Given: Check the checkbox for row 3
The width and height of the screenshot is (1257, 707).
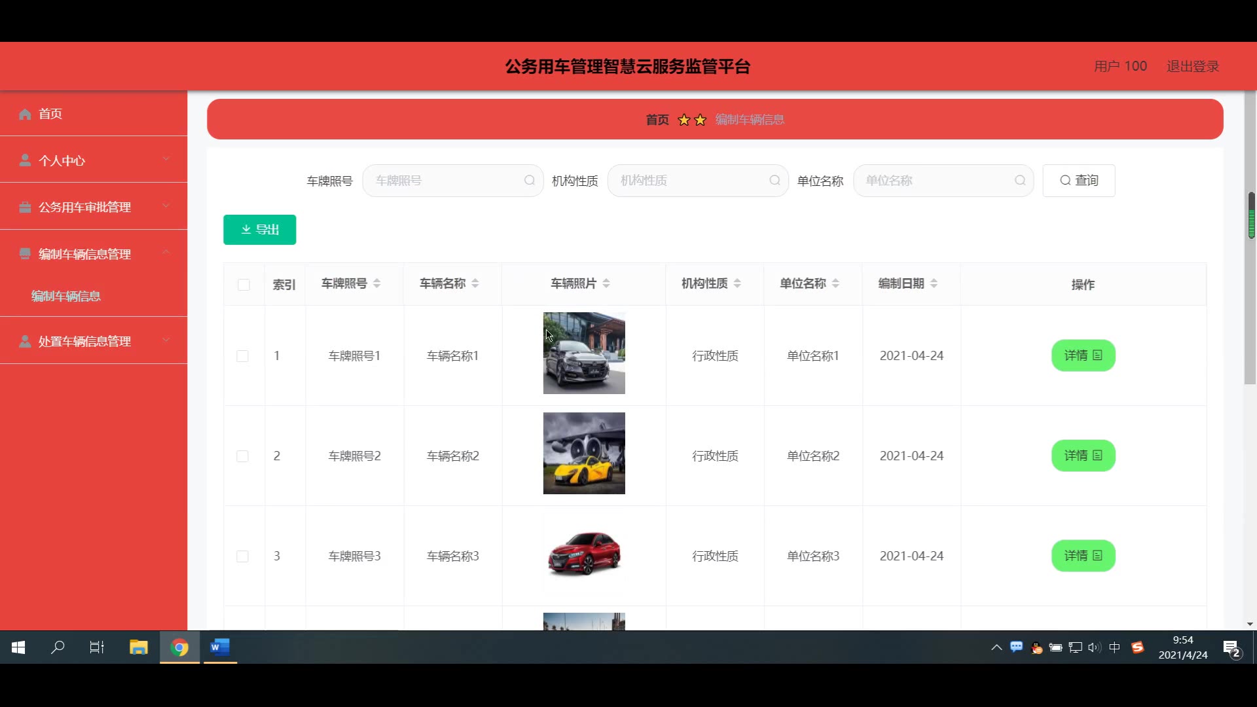Looking at the screenshot, I should [x=242, y=556].
